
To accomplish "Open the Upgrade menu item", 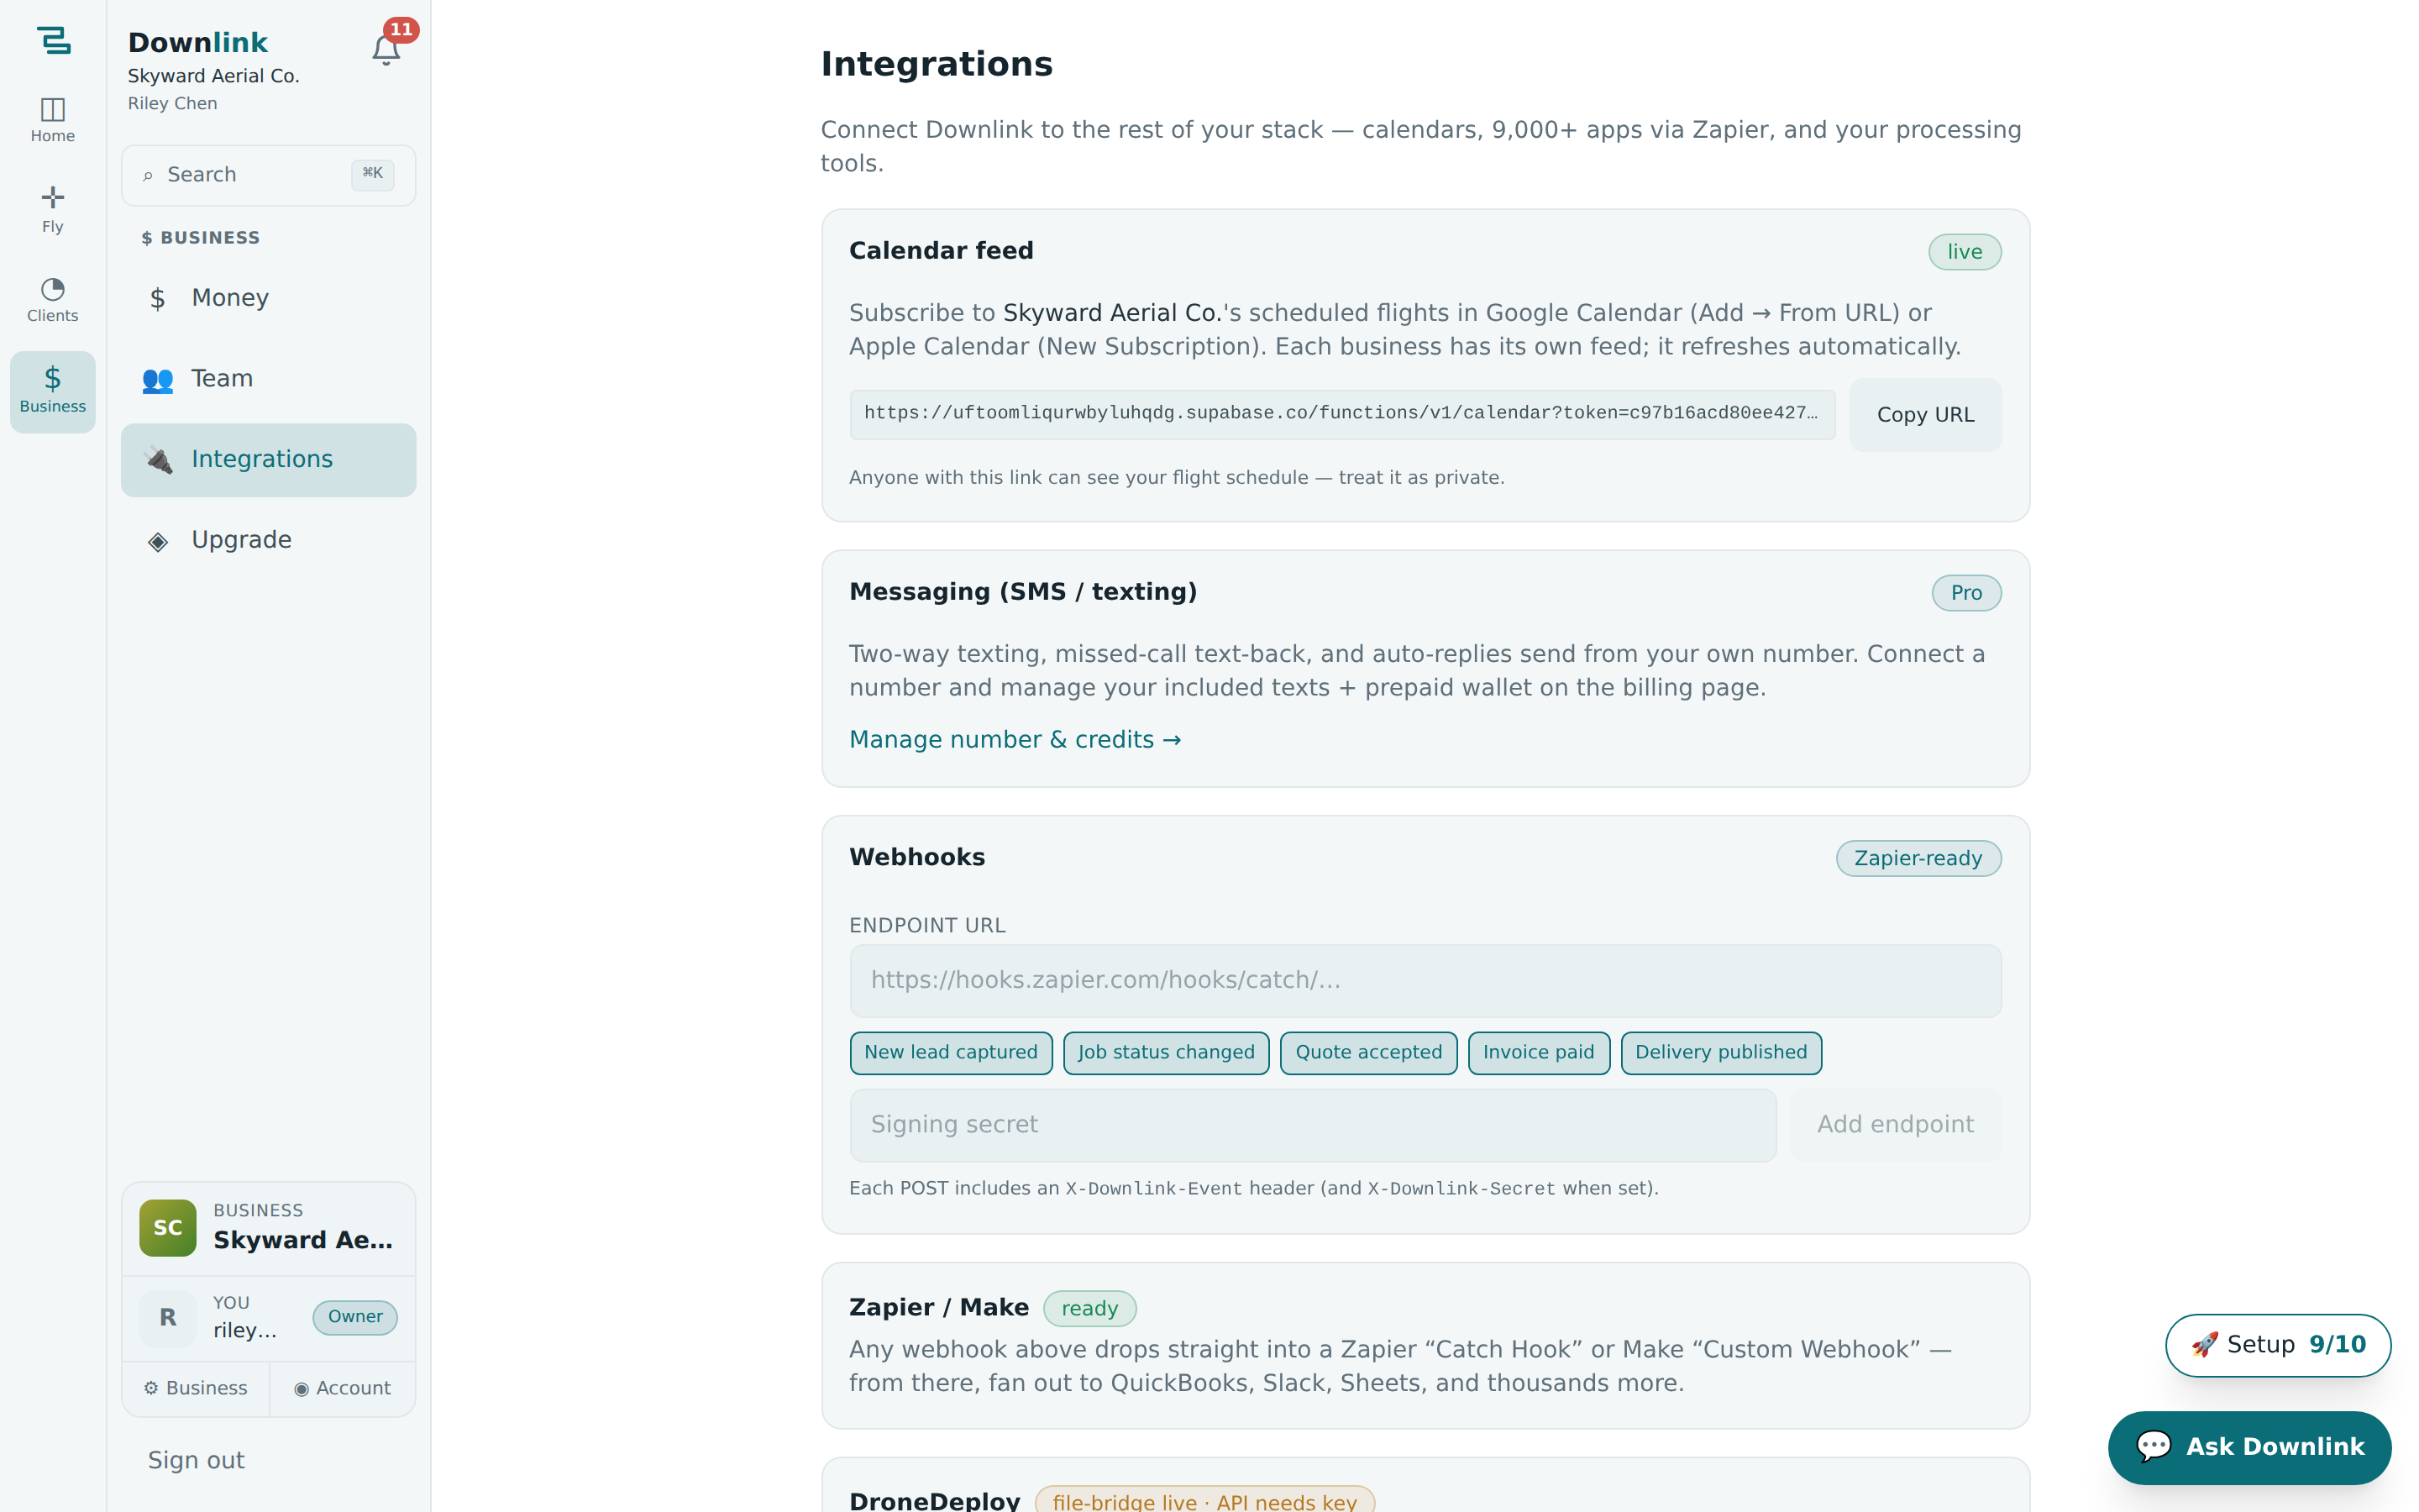I will 268,540.
